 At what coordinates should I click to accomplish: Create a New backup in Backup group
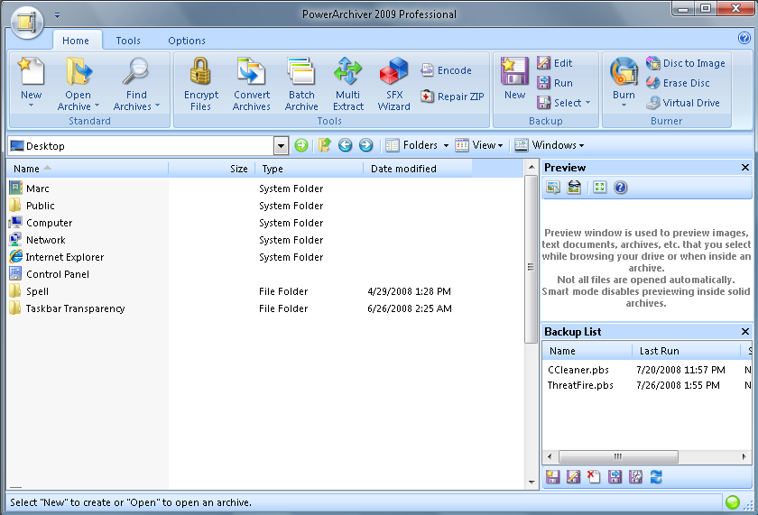pos(514,78)
